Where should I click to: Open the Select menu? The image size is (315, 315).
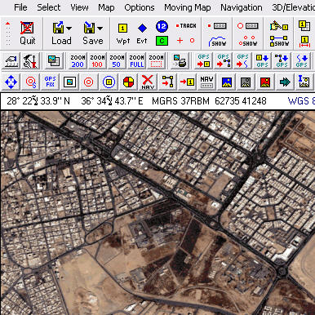(x=49, y=7)
